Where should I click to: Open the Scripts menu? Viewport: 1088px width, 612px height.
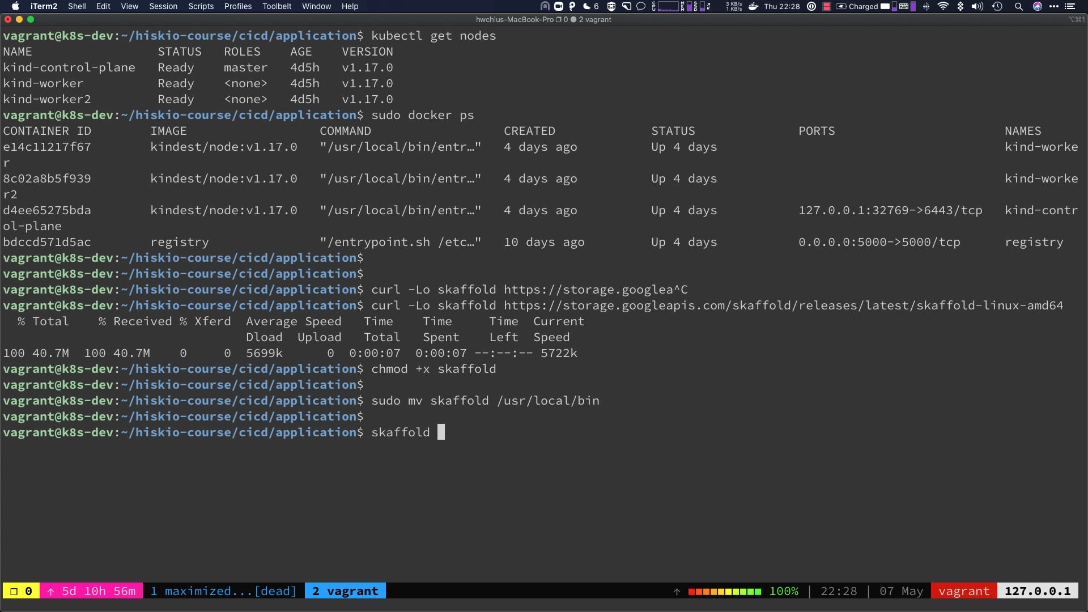coord(201,6)
